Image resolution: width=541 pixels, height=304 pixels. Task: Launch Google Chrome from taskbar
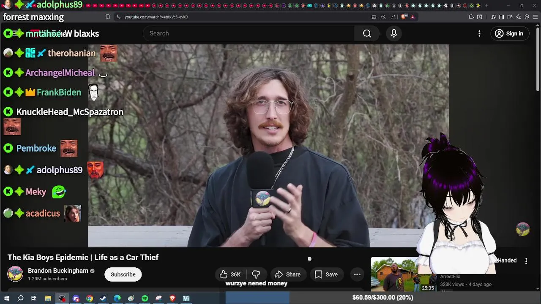[90, 299]
